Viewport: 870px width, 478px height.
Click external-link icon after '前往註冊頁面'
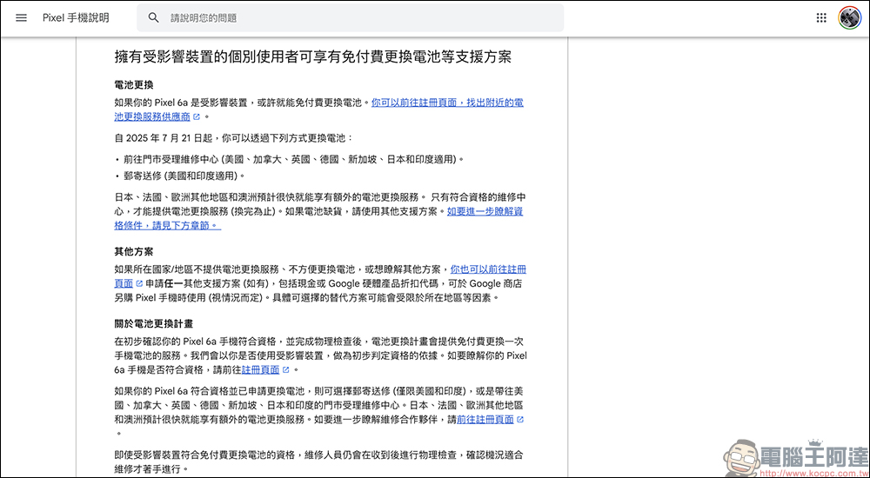click(x=520, y=419)
